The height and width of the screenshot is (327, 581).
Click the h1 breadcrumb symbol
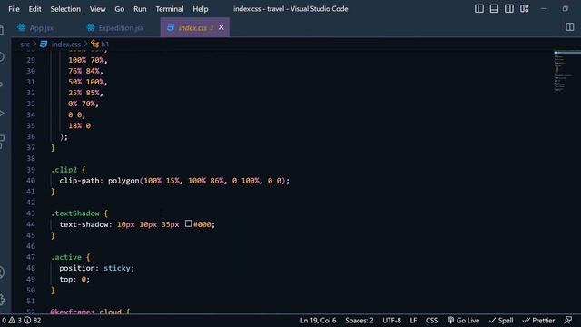[x=105, y=45]
